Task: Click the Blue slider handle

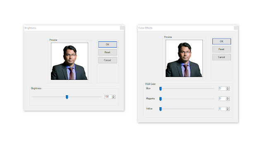Action: (x=161, y=89)
